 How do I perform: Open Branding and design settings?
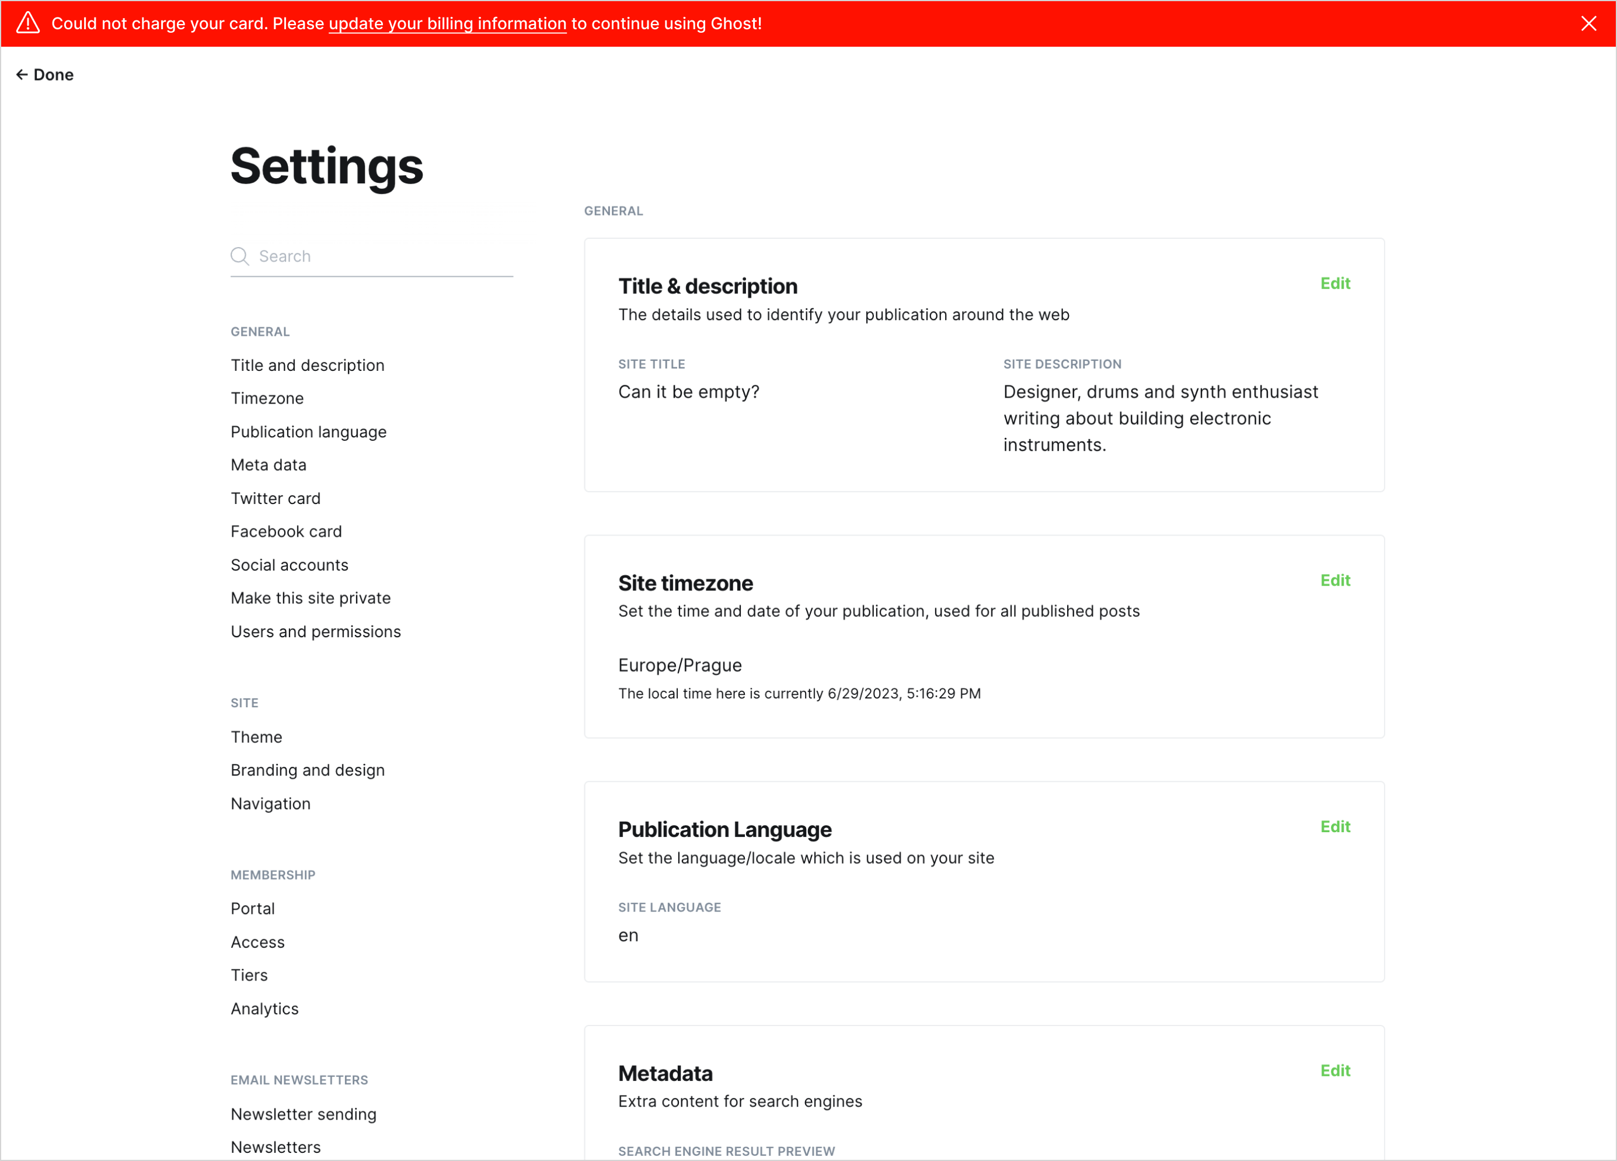point(307,770)
